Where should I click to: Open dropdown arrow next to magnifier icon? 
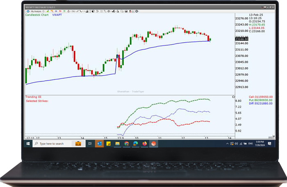click(124, 11)
